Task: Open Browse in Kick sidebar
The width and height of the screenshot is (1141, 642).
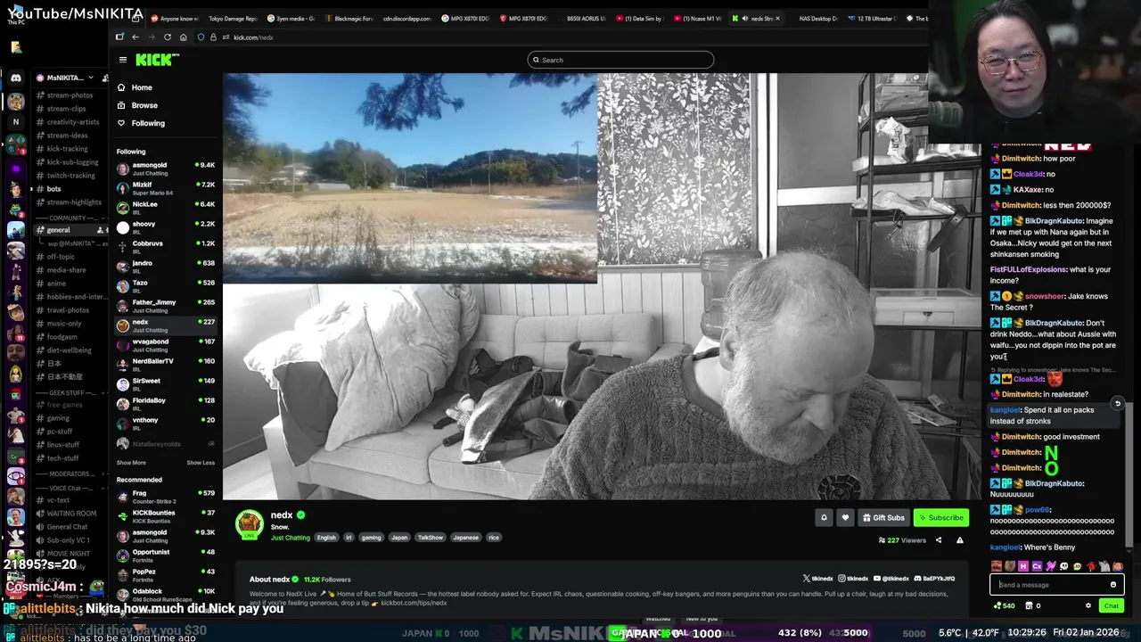Action: [x=137, y=105]
